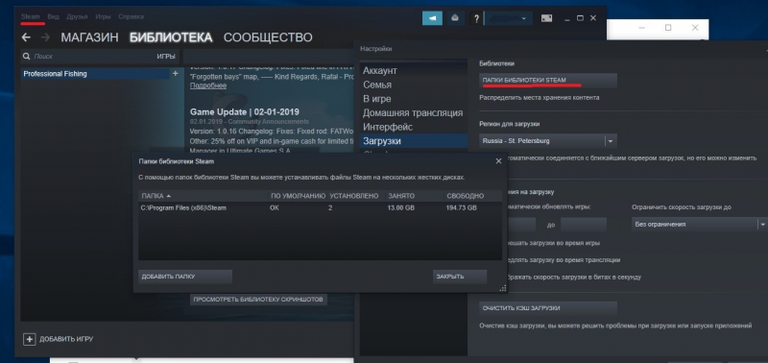Sort by the ПО УМОЛЧАНИЮ column header
The image size is (768, 363).
click(x=298, y=196)
